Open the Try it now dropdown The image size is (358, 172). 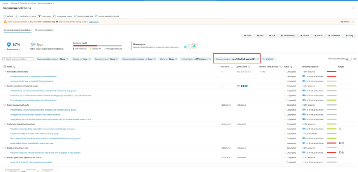(345, 21)
